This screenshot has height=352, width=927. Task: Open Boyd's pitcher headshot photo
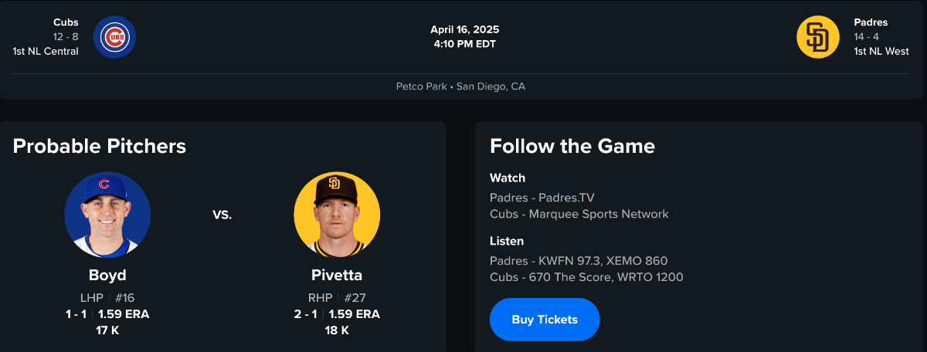coord(107,215)
